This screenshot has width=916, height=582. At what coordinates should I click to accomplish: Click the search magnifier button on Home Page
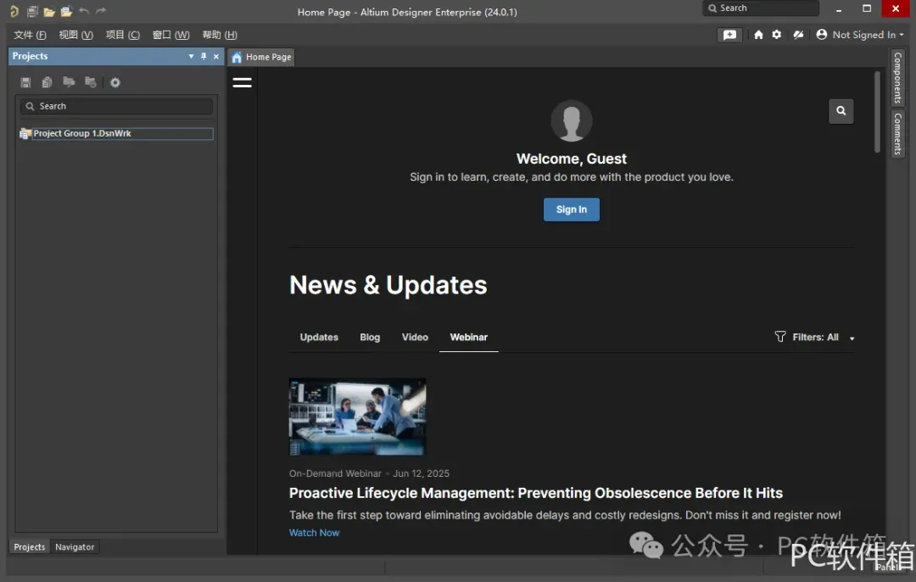pyautogui.click(x=841, y=110)
